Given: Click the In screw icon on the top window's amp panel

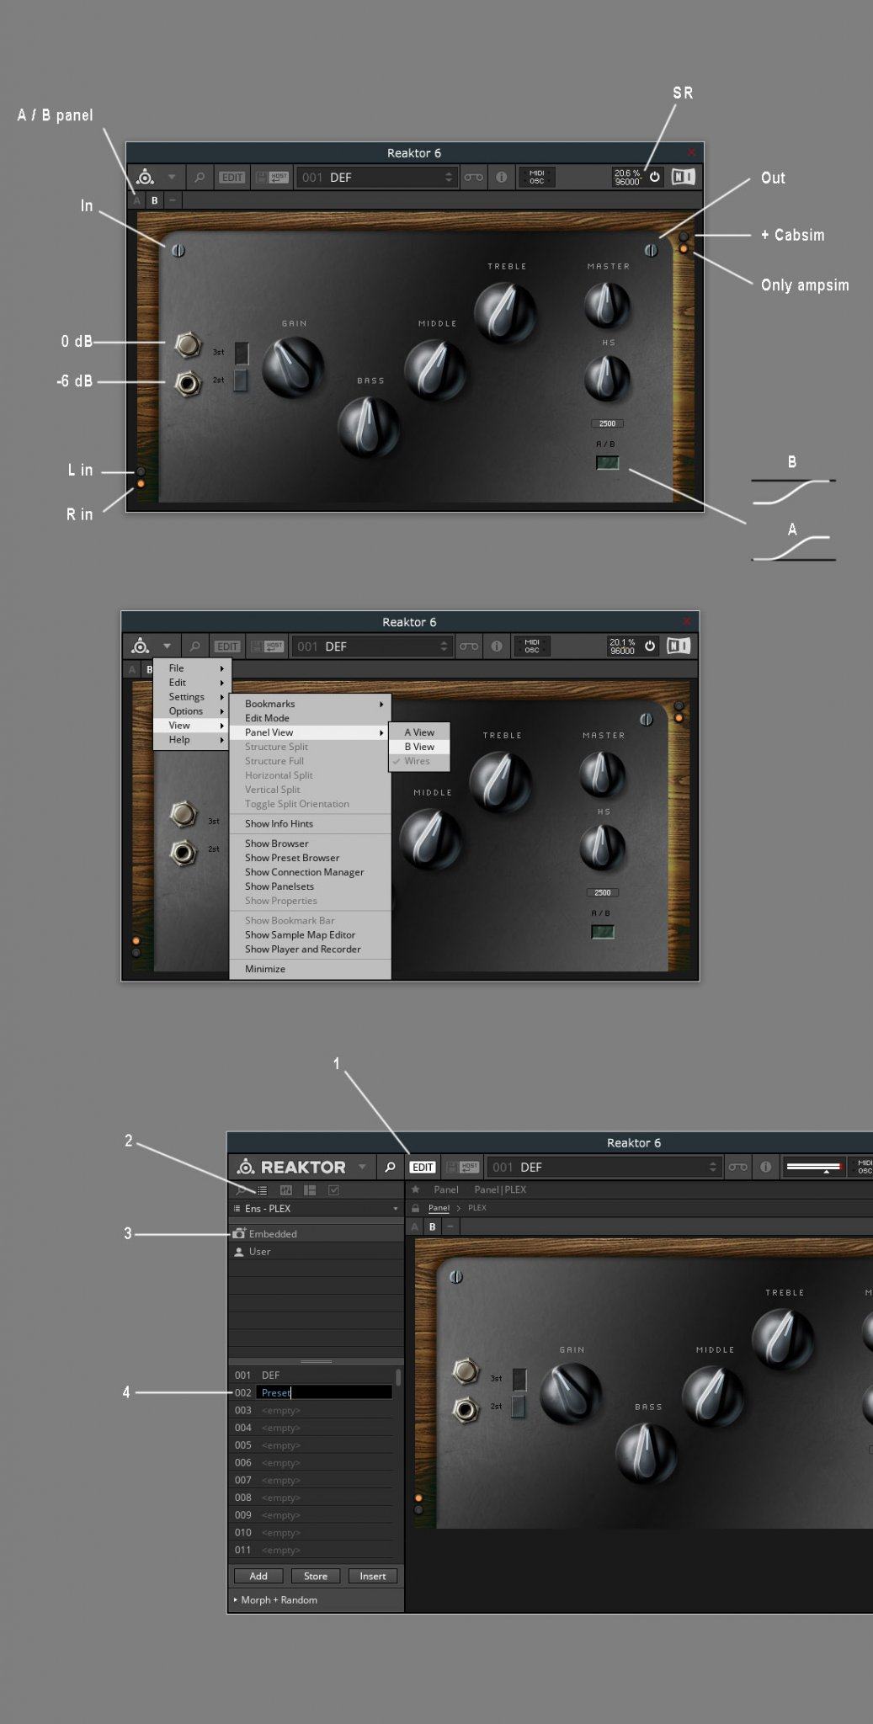Looking at the screenshot, I should click(x=178, y=250).
